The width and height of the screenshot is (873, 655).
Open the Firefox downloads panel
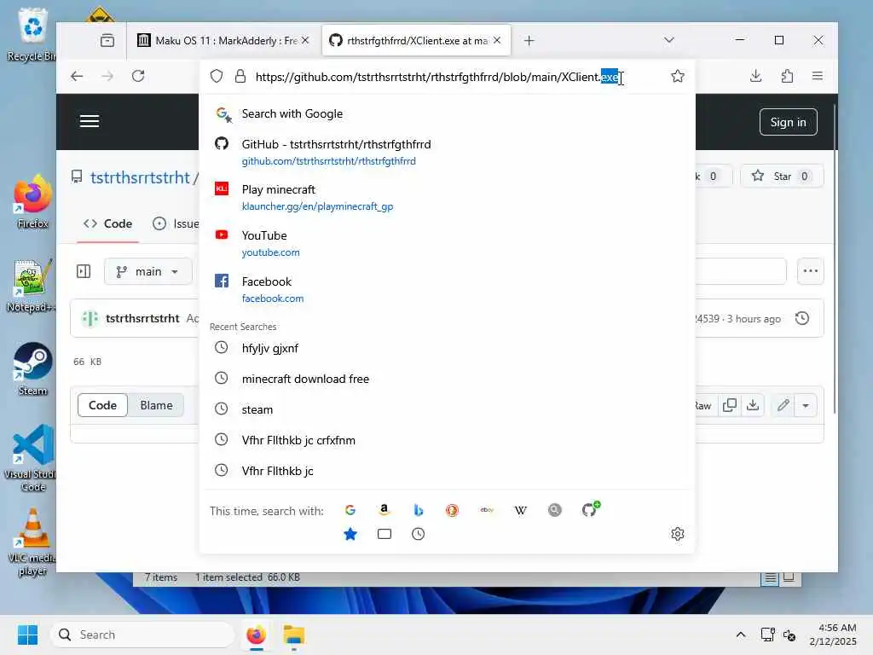point(755,76)
